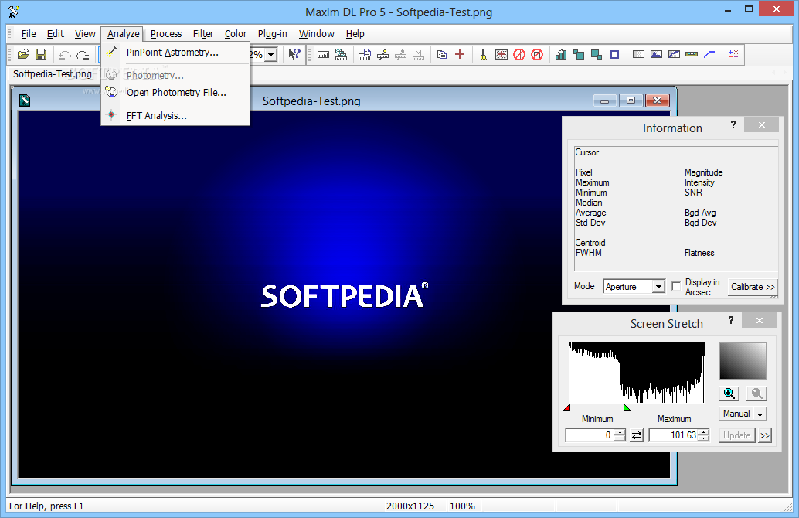Choose Open Photometry File menu entry
This screenshot has height=518, width=799.
coord(176,93)
